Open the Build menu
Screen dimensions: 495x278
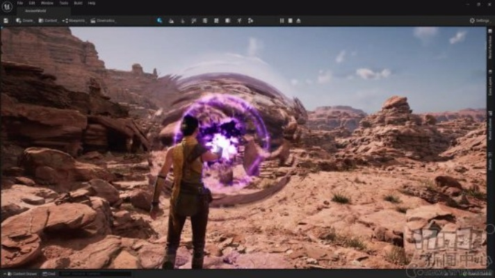[x=78, y=3]
